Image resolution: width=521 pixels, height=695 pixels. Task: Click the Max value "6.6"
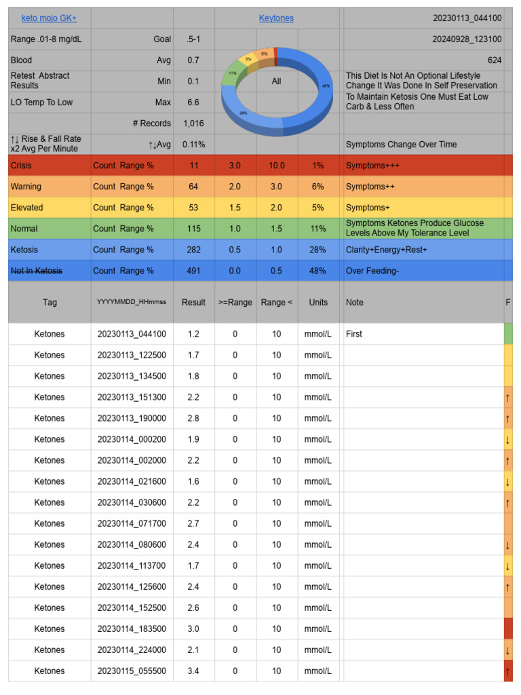[x=193, y=102]
